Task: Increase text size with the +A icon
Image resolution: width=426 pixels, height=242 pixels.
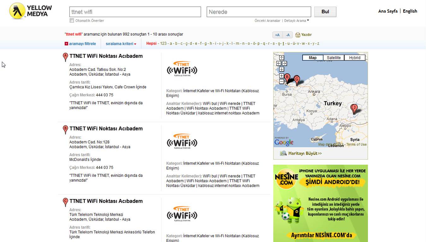Action: pyautogui.click(x=277, y=35)
